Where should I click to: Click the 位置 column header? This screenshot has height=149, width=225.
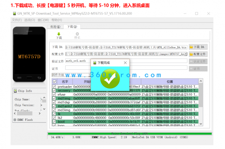[x=170, y=81]
